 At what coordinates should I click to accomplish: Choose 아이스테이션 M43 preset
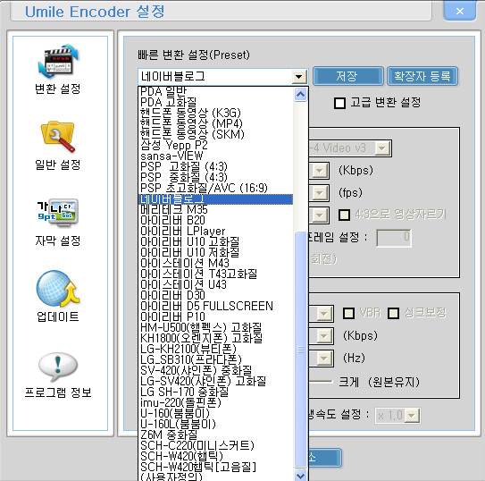(216, 263)
